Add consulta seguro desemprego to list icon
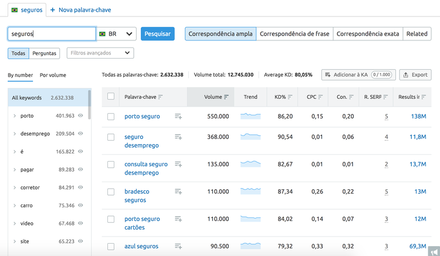Image resolution: width=440 pixels, height=256 pixels. (178, 164)
